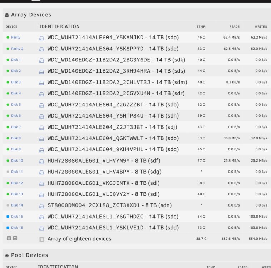Image resolution: width=271 pixels, height=268 pixels.
Task: Open Disk 16 settings link
Action: click(17, 228)
